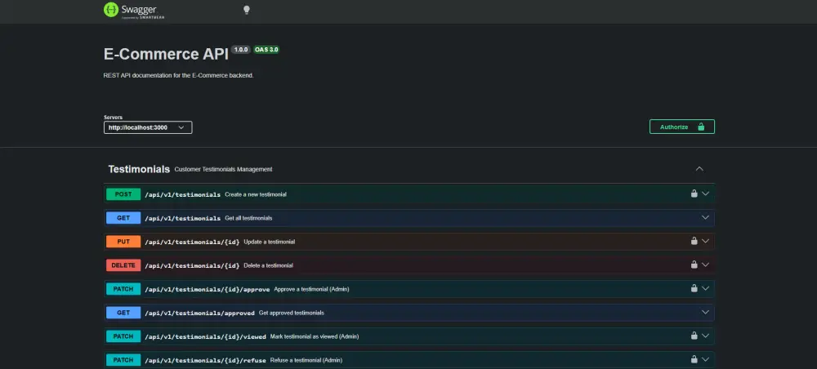Screen dimensions: 817x369
Task: Expand GET Get all testimonials chevron
Action: coord(706,217)
